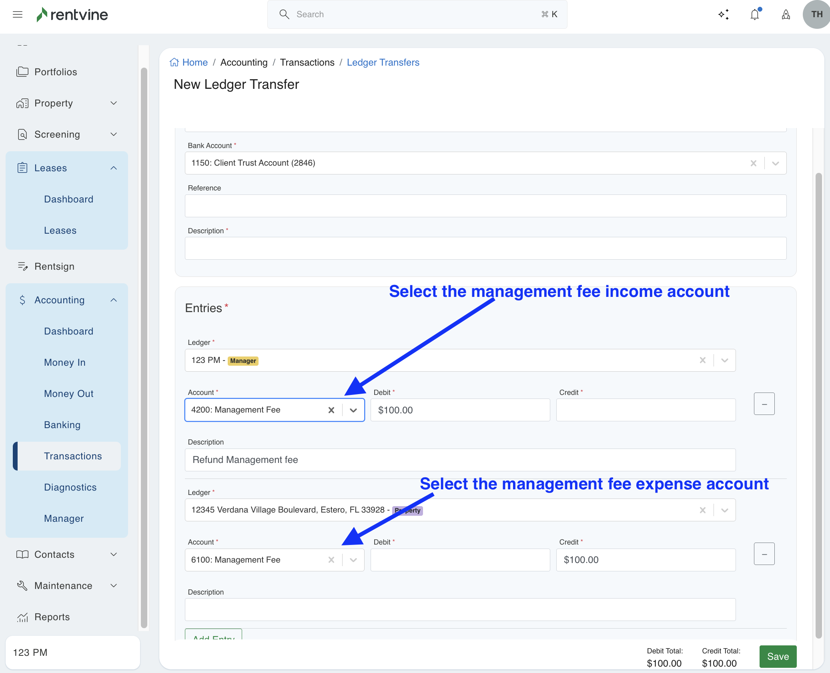Click the main Description input field
Image resolution: width=830 pixels, height=673 pixels.
[x=485, y=248]
